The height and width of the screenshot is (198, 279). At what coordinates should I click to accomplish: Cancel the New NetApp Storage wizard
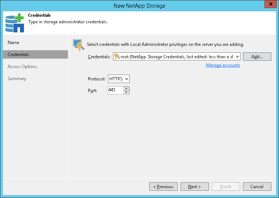pyautogui.click(x=257, y=187)
